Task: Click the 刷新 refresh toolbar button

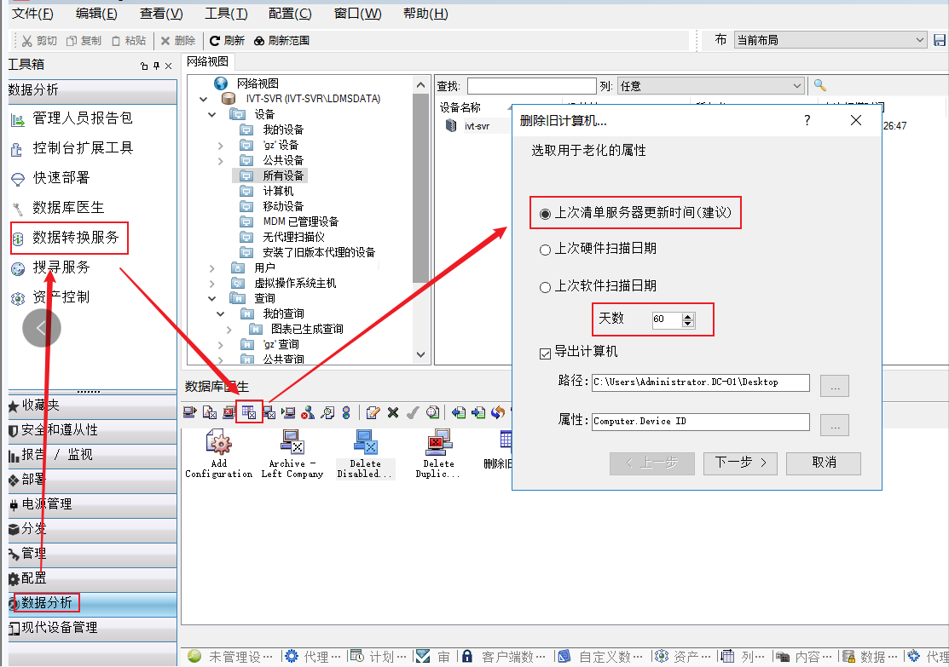Action: (227, 41)
